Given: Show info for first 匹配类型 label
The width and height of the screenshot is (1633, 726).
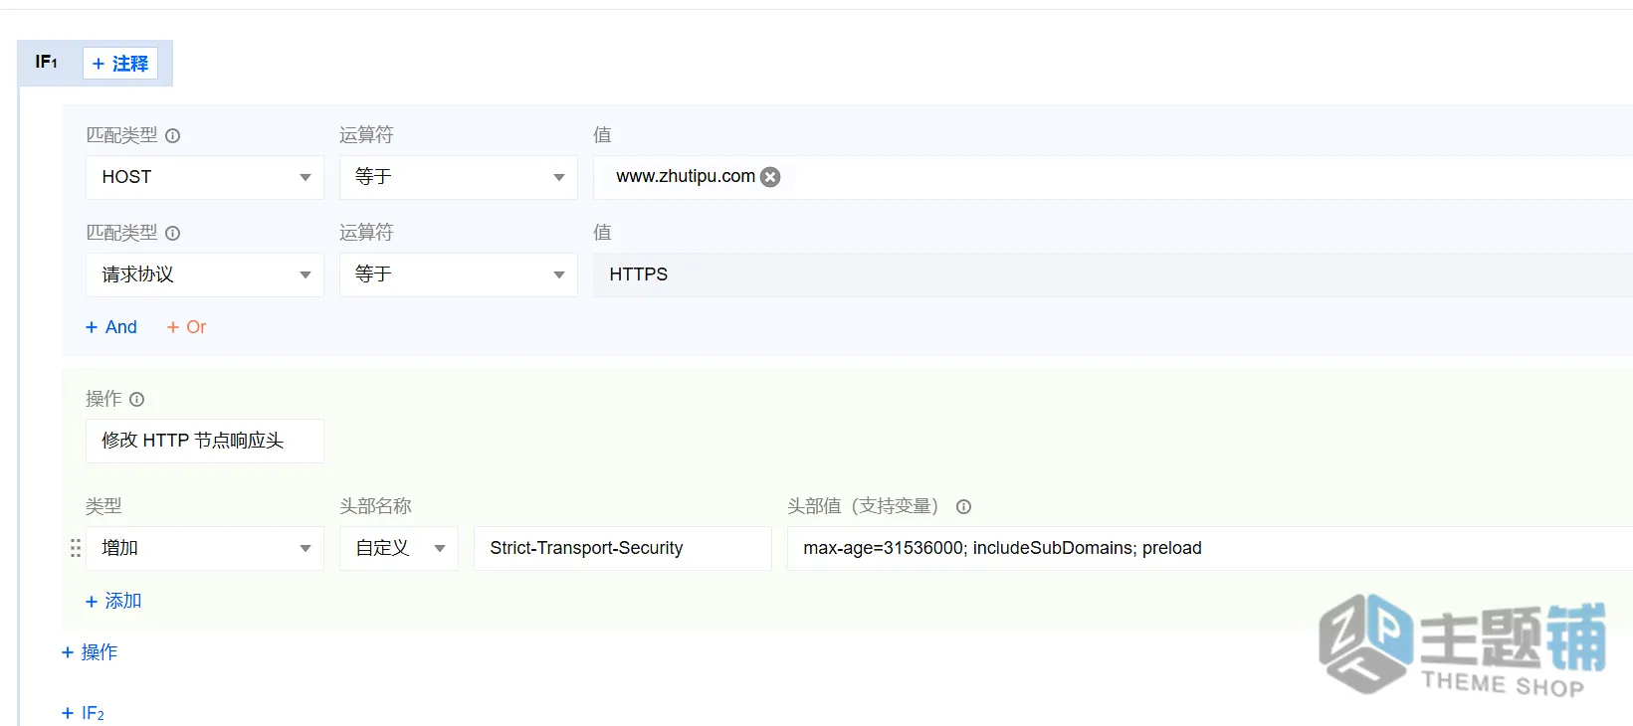Looking at the screenshot, I should pyautogui.click(x=172, y=135).
